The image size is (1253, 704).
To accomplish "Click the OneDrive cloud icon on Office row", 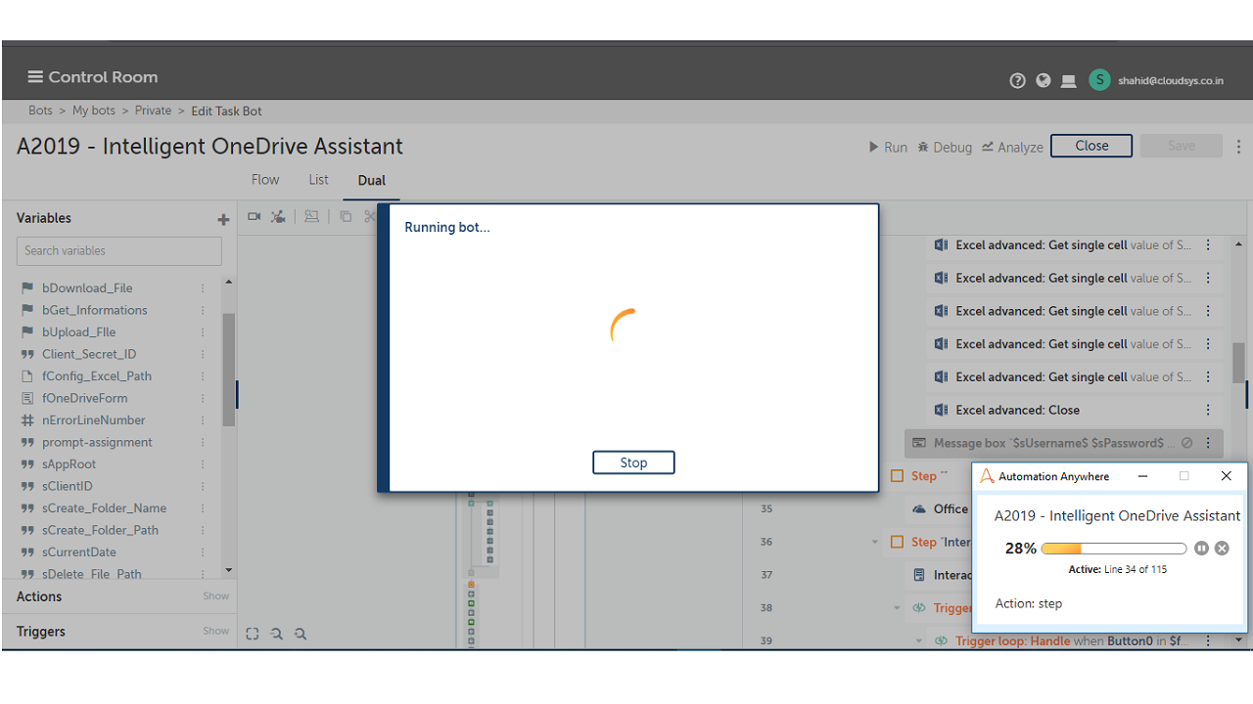I will coord(919,508).
